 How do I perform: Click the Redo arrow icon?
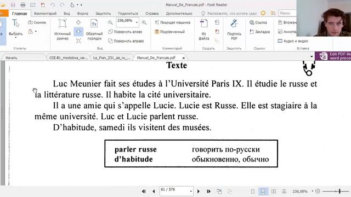[x=62, y=5]
